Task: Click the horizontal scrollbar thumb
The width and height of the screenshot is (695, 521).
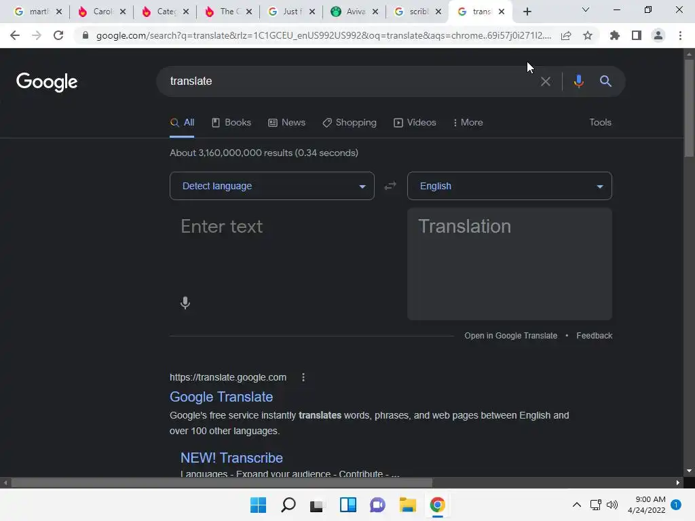Action: pos(222,483)
